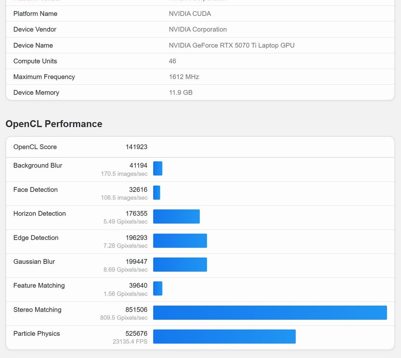
Task: Click Horizon Detection score '176355'
Action: (137, 214)
